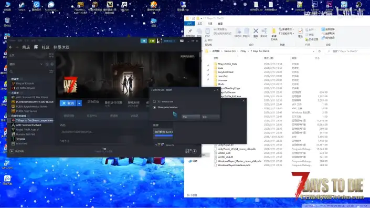Viewport: 370px width, 208px height.
Task: Collapse the third Steam library collection
Action: (x=9, y=116)
